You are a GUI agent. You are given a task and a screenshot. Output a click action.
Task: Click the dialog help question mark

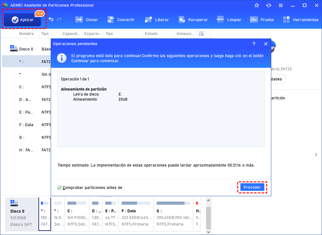(x=254, y=44)
